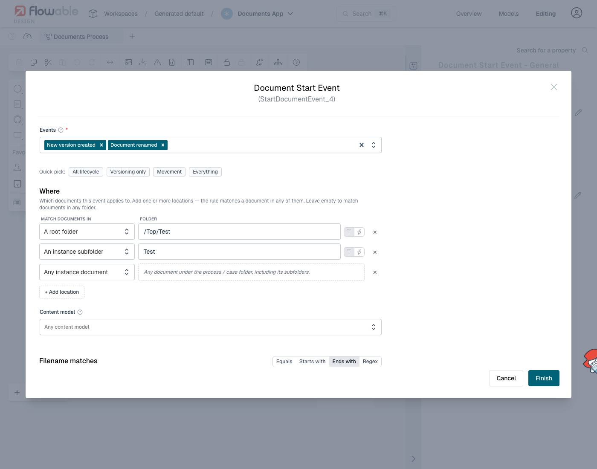This screenshot has width=597, height=469.
Task: Delete the 'Any instance document' location row
Action: (375, 272)
